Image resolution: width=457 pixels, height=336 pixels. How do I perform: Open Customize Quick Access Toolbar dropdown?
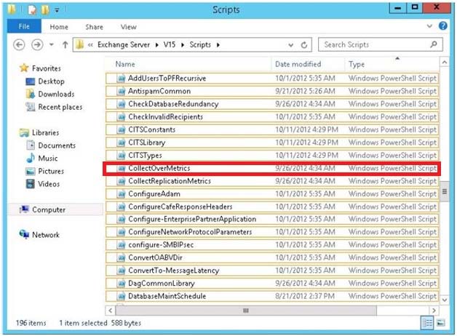(x=57, y=10)
